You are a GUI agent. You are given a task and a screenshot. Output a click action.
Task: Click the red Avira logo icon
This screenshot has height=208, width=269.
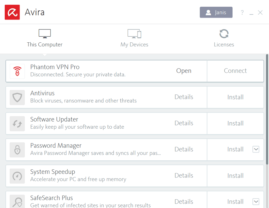[x=12, y=12]
